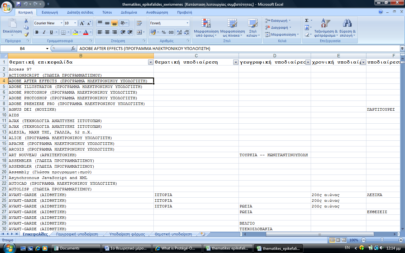Image resolution: width=405 pixels, height=253 pixels.
Task: Toggle underline formatting
Action: pos(51,32)
